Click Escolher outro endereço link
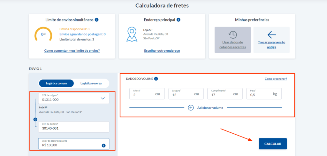327x156 pixels. click(162, 51)
